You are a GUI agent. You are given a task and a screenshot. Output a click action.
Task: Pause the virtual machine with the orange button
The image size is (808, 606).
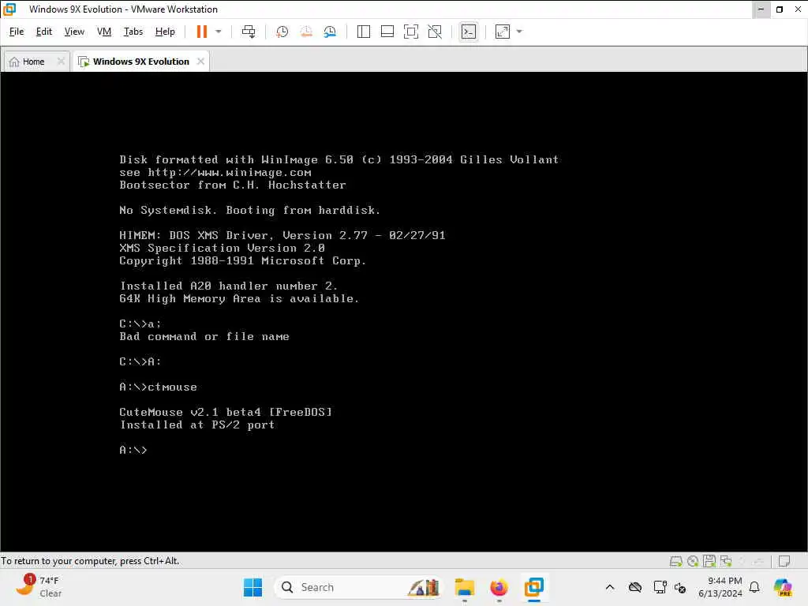201,32
